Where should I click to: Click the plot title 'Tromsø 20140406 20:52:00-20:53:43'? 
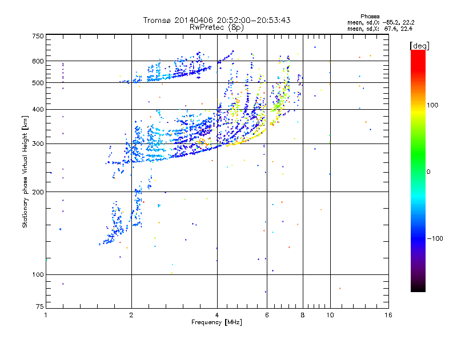click(x=217, y=20)
